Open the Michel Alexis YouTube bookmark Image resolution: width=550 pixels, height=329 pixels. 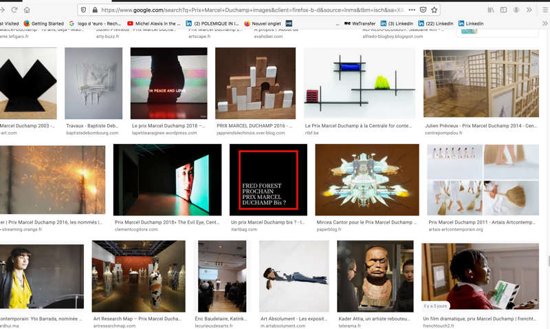pyautogui.click(x=153, y=23)
